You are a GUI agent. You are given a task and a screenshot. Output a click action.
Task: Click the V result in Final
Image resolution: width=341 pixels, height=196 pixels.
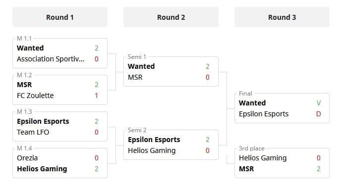point(319,103)
